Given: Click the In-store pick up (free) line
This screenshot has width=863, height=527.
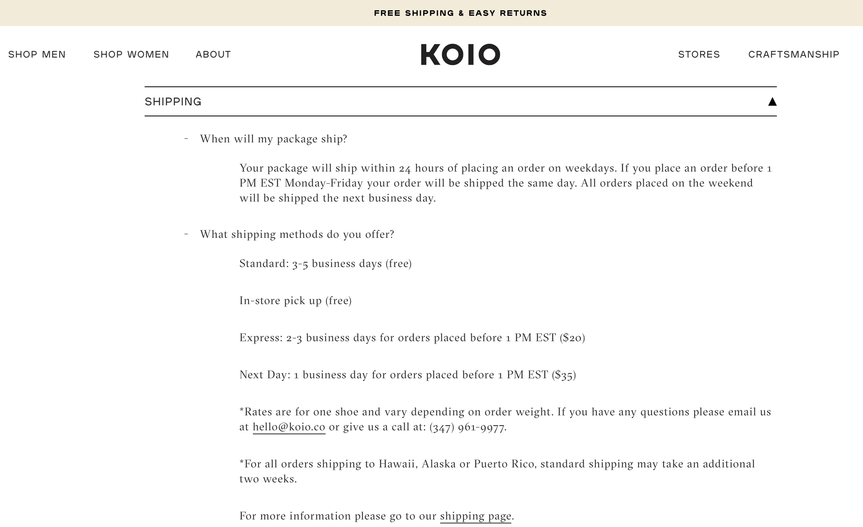Looking at the screenshot, I should tap(296, 301).
